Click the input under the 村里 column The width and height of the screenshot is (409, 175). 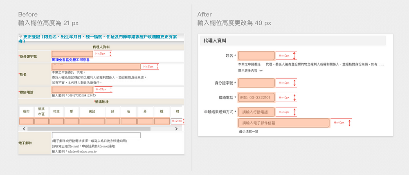click(x=56, y=121)
